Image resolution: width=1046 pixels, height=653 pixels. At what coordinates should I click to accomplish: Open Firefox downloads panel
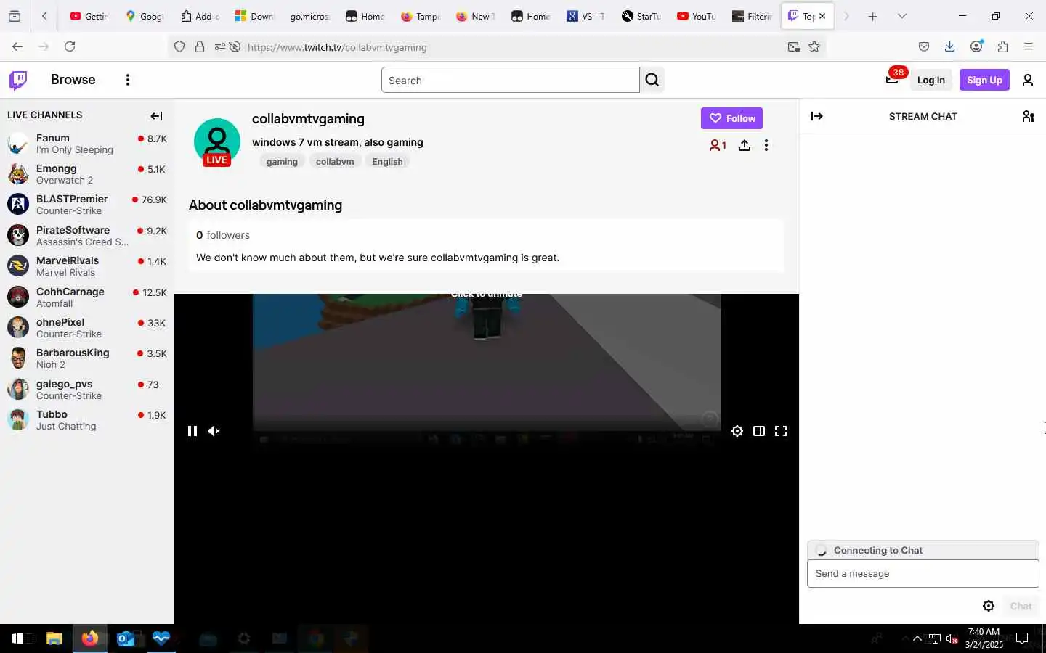[949, 46]
